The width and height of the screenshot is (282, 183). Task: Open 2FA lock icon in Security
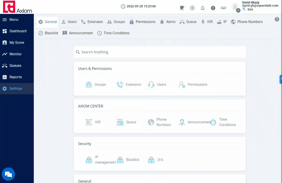click(x=151, y=160)
